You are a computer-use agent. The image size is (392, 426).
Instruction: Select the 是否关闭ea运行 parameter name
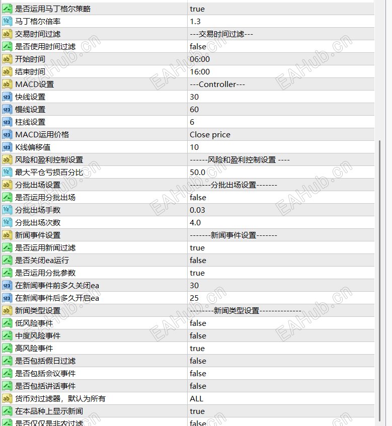click(42, 260)
